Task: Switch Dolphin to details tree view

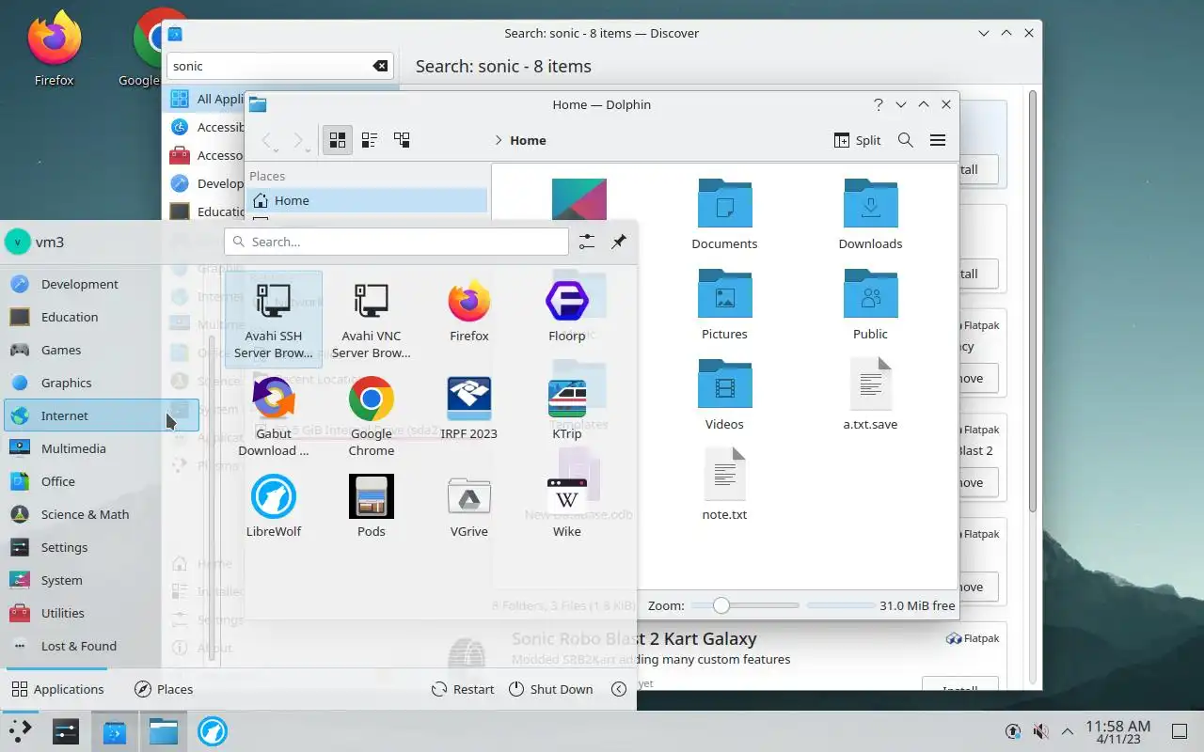Action: coord(402,140)
